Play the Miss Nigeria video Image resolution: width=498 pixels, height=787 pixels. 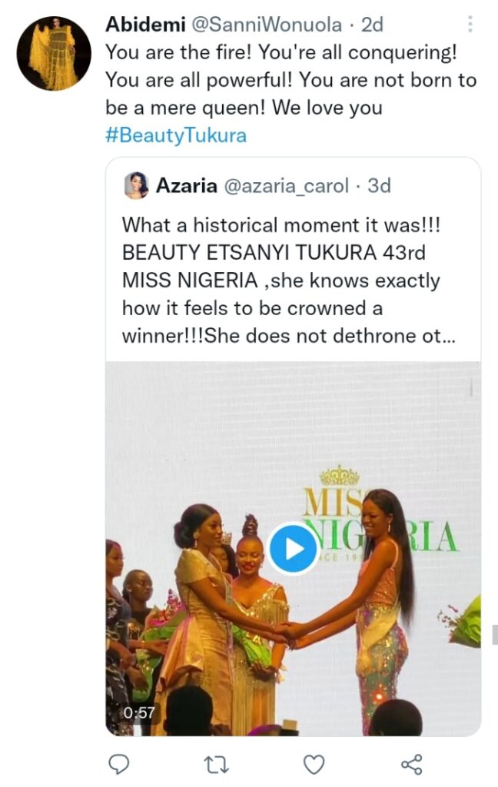click(x=293, y=548)
